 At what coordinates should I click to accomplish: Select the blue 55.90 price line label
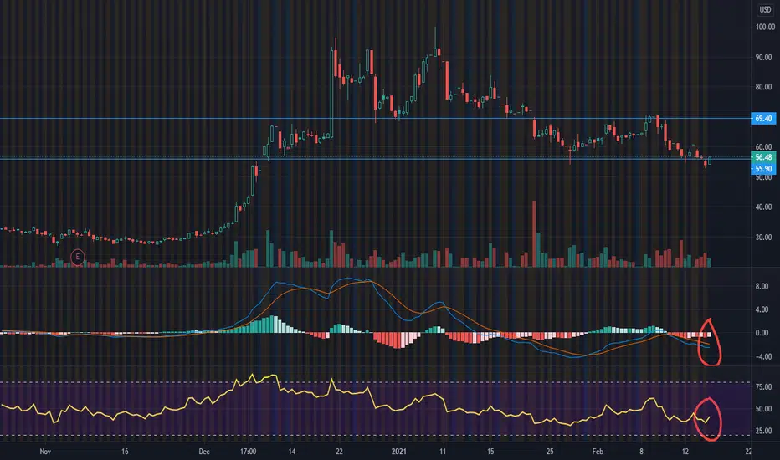(762, 169)
